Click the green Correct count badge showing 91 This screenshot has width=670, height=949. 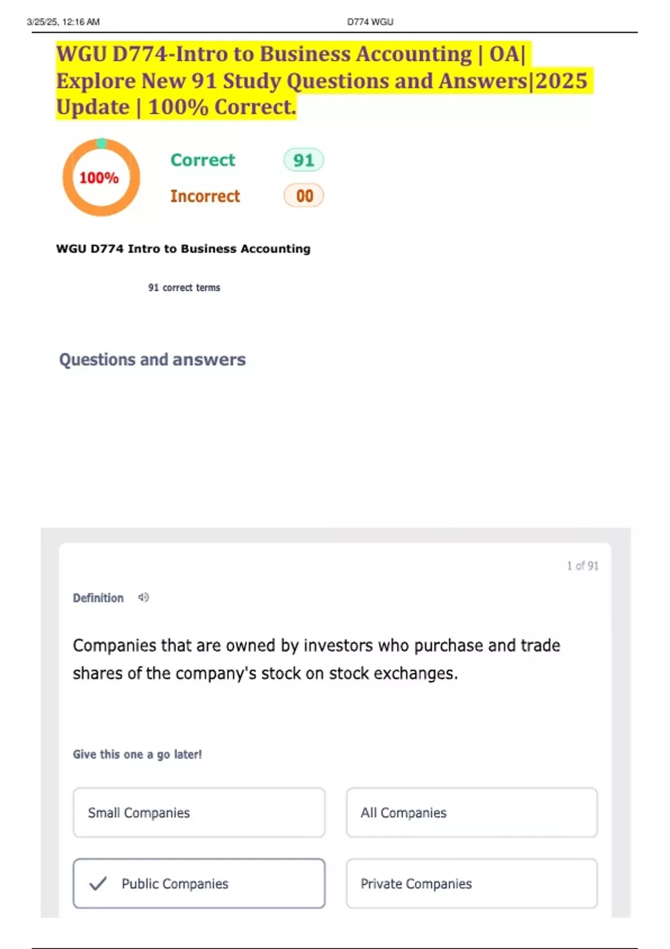(x=303, y=160)
